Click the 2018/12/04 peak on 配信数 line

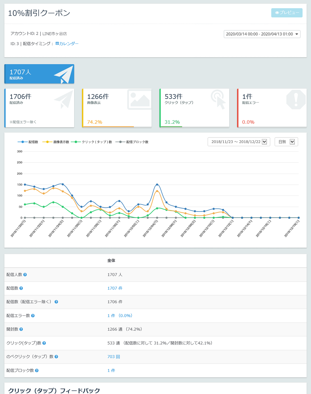tap(157, 184)
